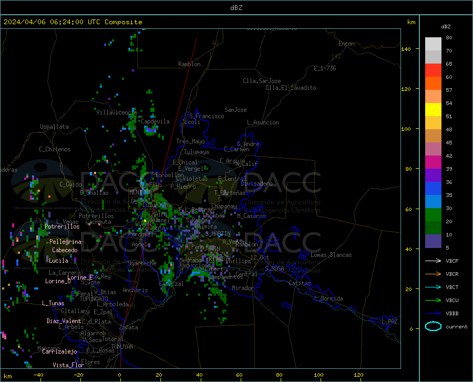Viewport: 473px width, 382px height.
Task: Click the Carrizalejo map label
Action: pyautogui.click(x=59, y=352)
